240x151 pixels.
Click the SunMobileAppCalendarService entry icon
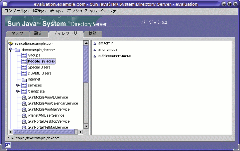coord(24,104)
